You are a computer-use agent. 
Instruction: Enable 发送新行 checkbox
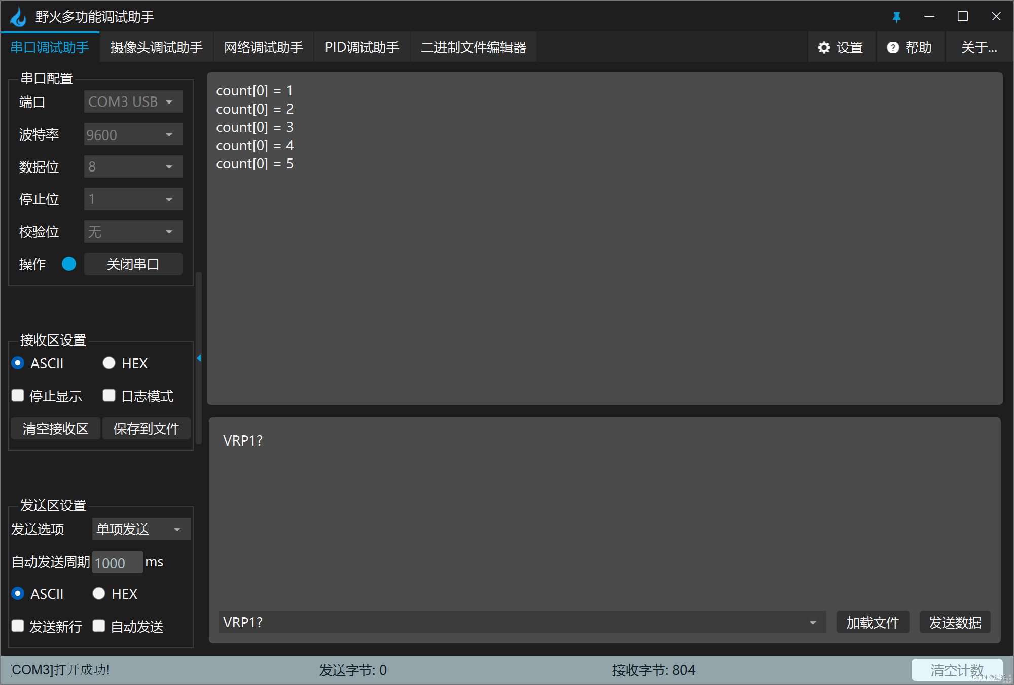coord(18,626)
